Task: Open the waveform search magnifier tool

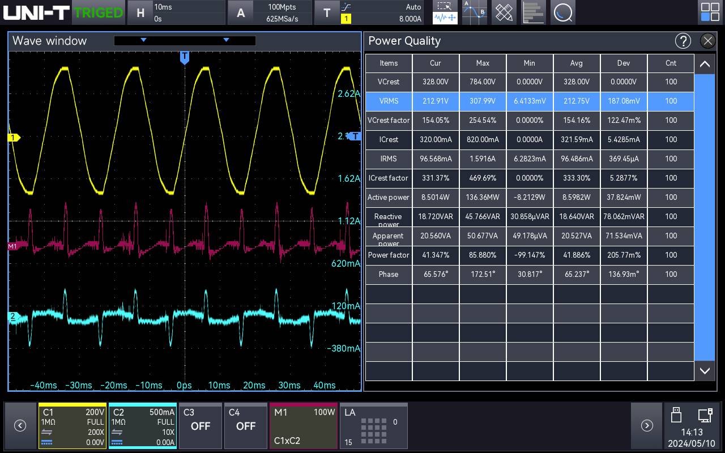Action: click(x=563, y=12)
